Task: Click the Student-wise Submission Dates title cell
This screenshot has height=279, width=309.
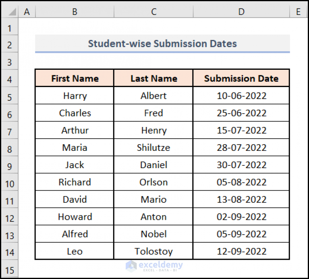Action: click(162, 44)
